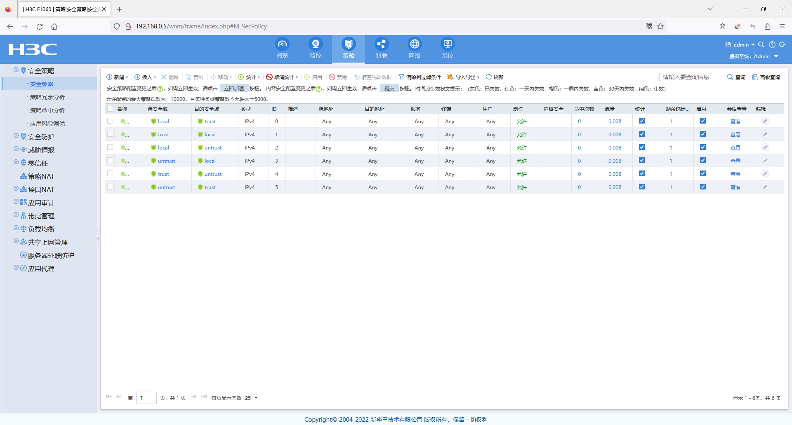Open the 监控 monitoring icon
Screen dimensions: 792x425
pyautogui.click(x=316, y=44)
